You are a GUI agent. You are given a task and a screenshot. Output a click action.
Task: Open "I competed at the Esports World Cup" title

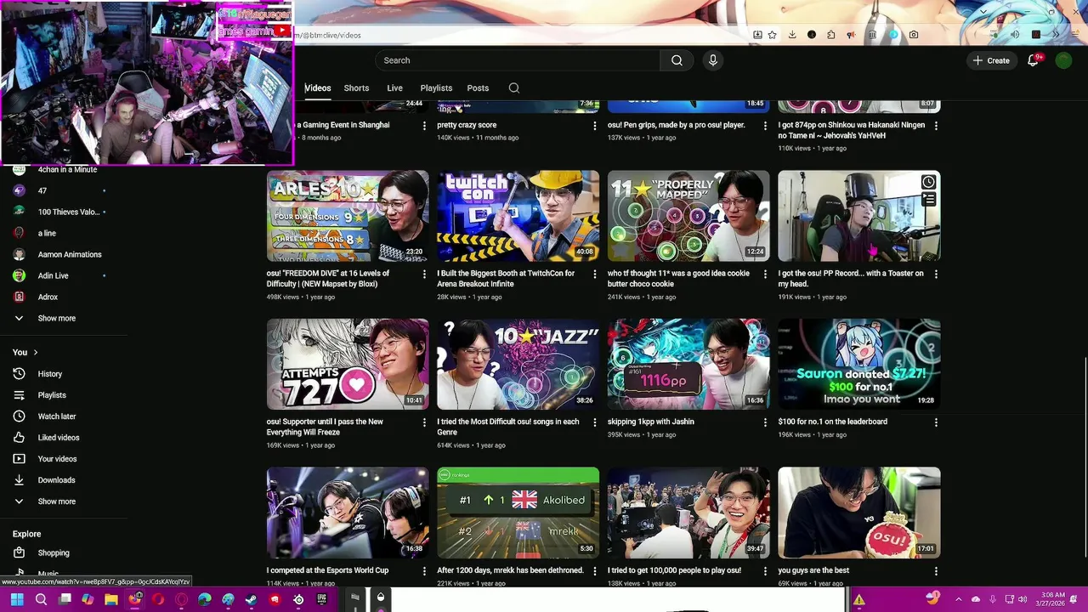coord(327,570)
